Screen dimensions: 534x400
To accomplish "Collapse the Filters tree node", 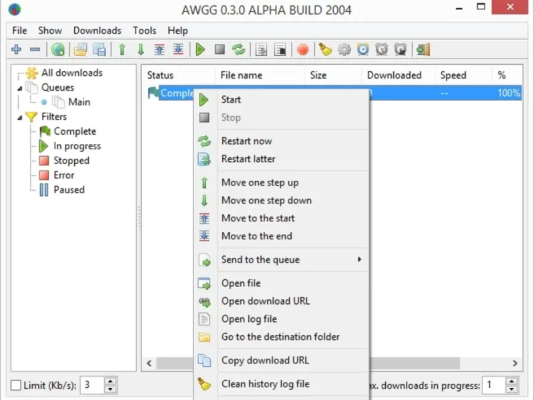I will click(x=20, y=117).
